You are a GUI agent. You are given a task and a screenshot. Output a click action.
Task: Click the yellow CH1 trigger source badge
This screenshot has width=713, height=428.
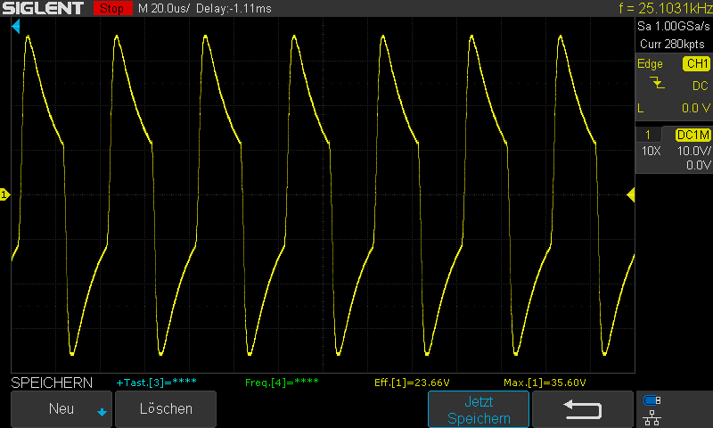pyautogui.click(x=697, y=63)
